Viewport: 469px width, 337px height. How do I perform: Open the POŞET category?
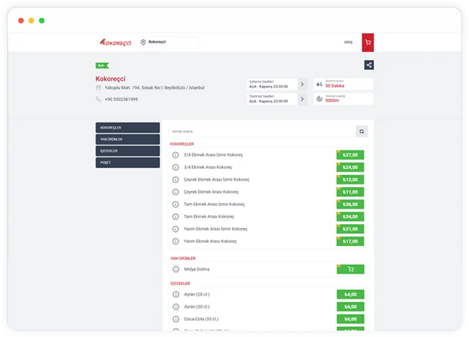pos(127,163)
